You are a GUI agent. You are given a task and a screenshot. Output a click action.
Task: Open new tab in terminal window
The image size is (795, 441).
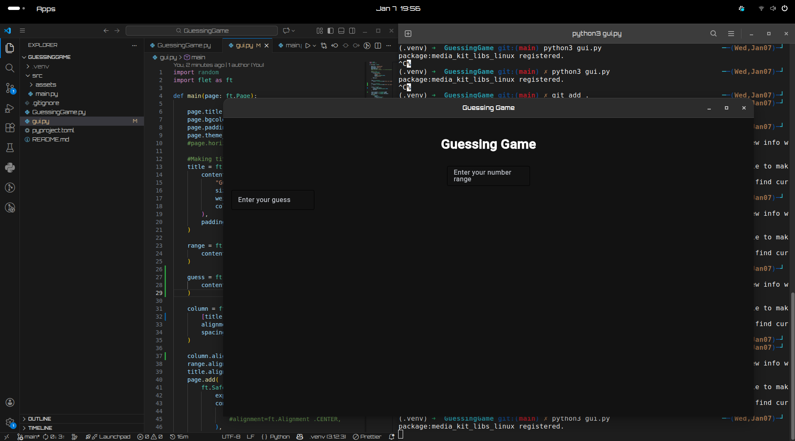[408, 34]
